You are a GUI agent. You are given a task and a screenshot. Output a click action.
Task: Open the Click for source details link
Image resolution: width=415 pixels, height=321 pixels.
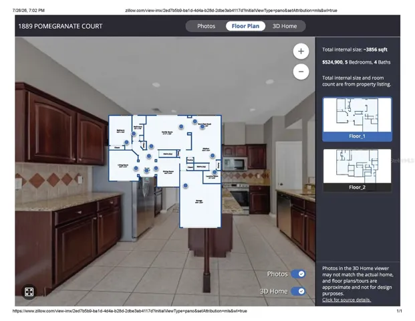tap(346, 300)
